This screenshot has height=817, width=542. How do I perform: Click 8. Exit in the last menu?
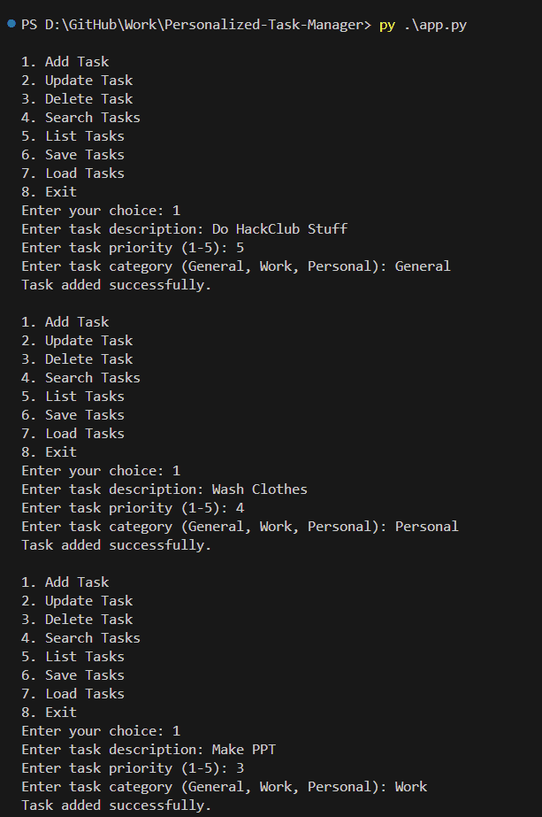[49, 713]
